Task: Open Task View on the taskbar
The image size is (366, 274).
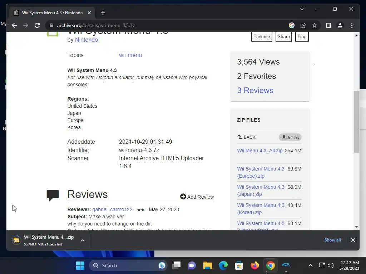Action: coord(176,265)
